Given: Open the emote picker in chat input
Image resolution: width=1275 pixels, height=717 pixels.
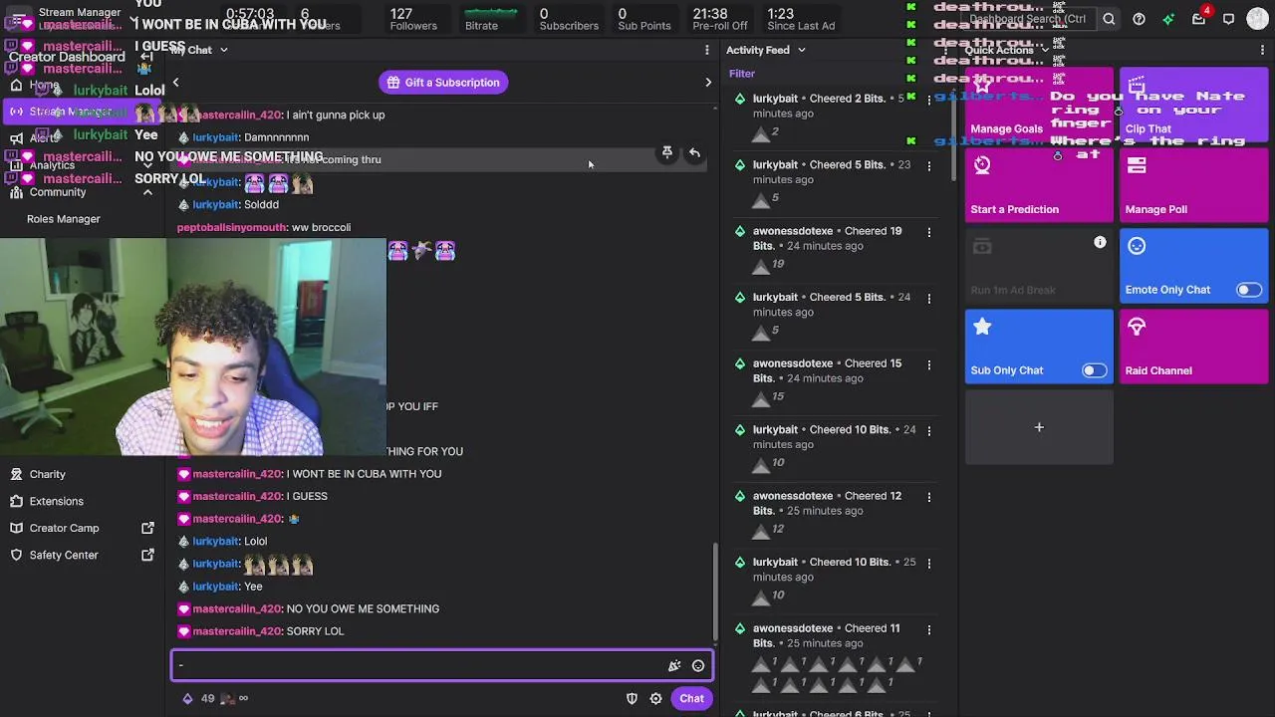Looking at the screenshot, I should coord(698,666).
